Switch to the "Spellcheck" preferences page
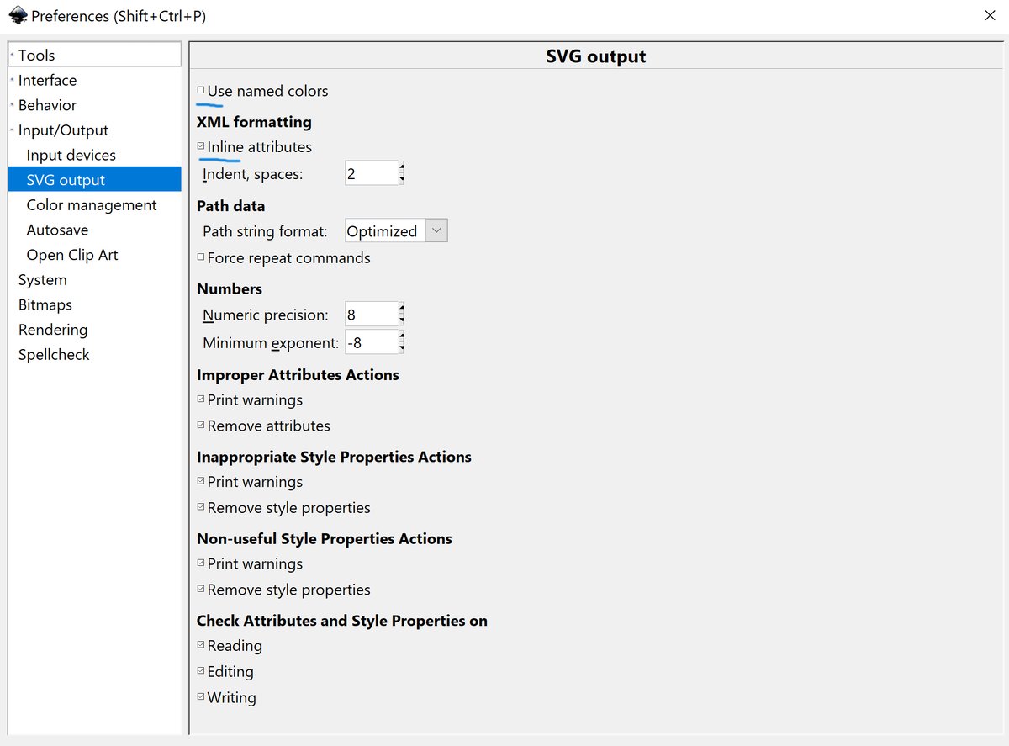 point(53,354)
